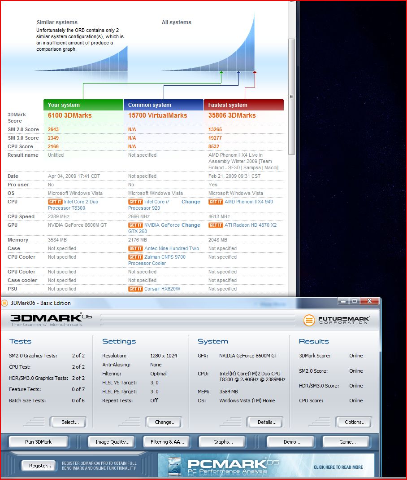Open Filtering & AA dialog

pyautogui.click(x=167, y=442)
